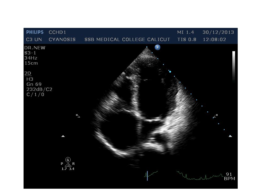The height and width of the screenshot is (193, 257).
Task: Click the blue P probe orientation marker
Action: tap(157, 47)
